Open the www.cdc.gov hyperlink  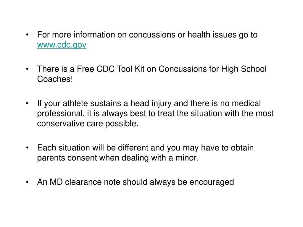(x=62, y=45)
